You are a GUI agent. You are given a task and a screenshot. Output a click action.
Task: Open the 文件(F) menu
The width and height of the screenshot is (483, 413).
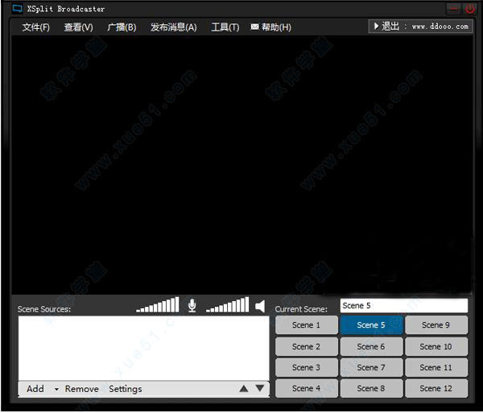coord(35,27)
